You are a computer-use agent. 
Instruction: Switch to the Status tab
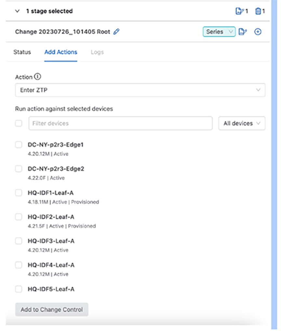click(x=22, y=52)
